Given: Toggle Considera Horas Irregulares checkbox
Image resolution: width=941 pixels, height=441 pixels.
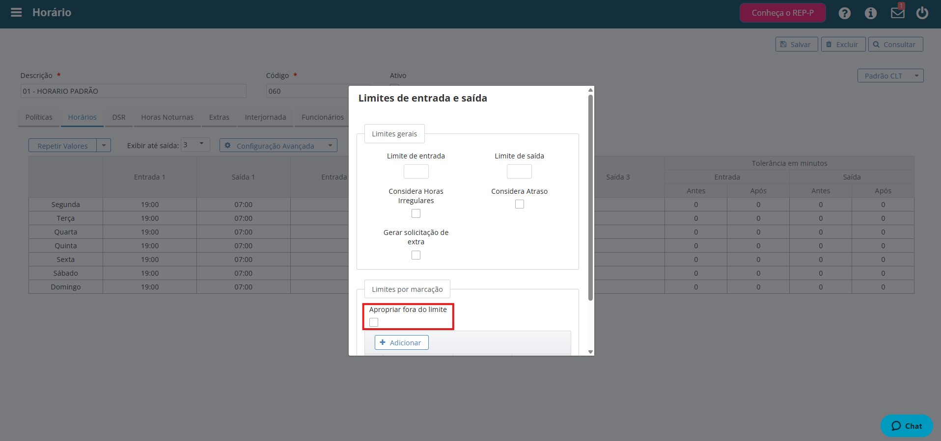Looking at the screenshot, I should click(x=416, y=213).
